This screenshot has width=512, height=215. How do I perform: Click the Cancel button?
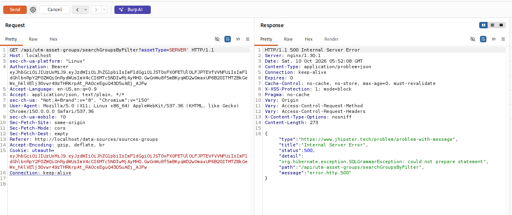click(54, 10)
